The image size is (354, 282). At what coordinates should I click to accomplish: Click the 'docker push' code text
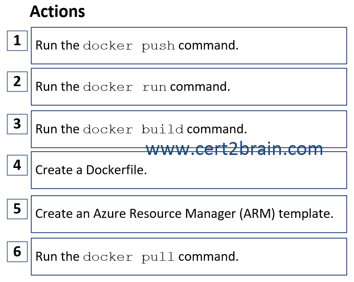tap(129, 46)
